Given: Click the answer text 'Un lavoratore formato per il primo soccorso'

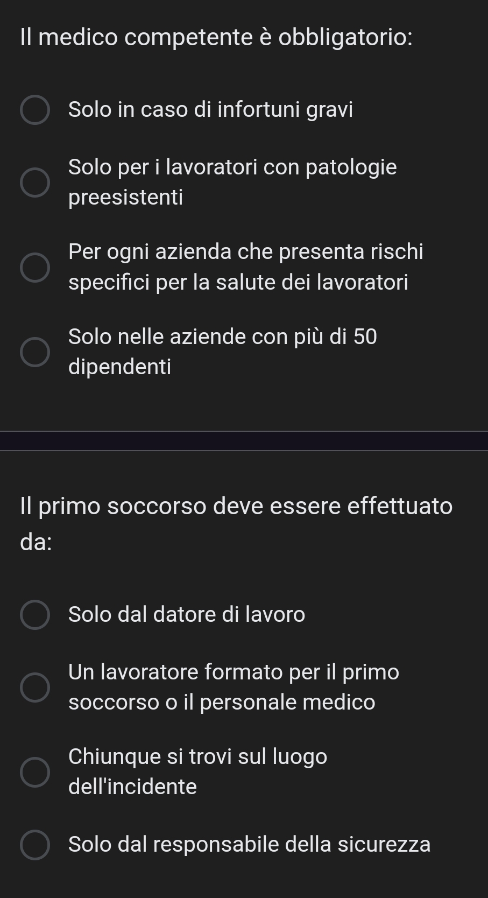Looking at the screenshot, I should click(234, 687).
